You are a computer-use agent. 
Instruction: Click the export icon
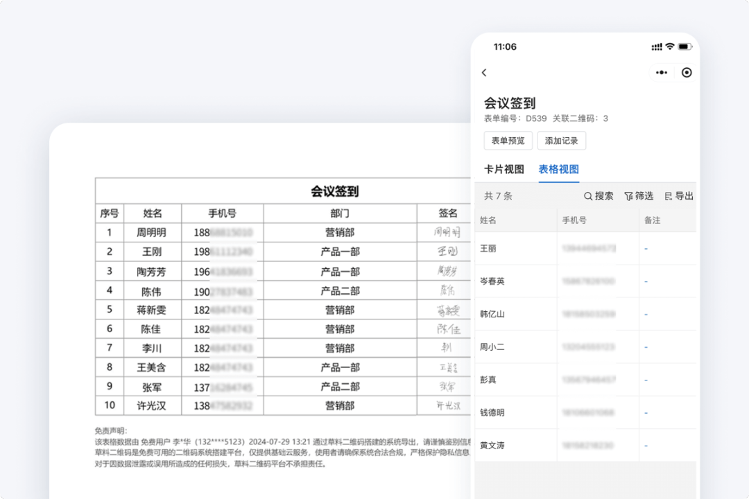click(x=669, y=196)
